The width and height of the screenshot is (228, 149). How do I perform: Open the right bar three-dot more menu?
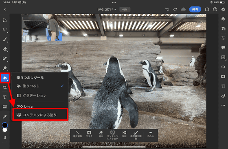(x=223, y=105)
